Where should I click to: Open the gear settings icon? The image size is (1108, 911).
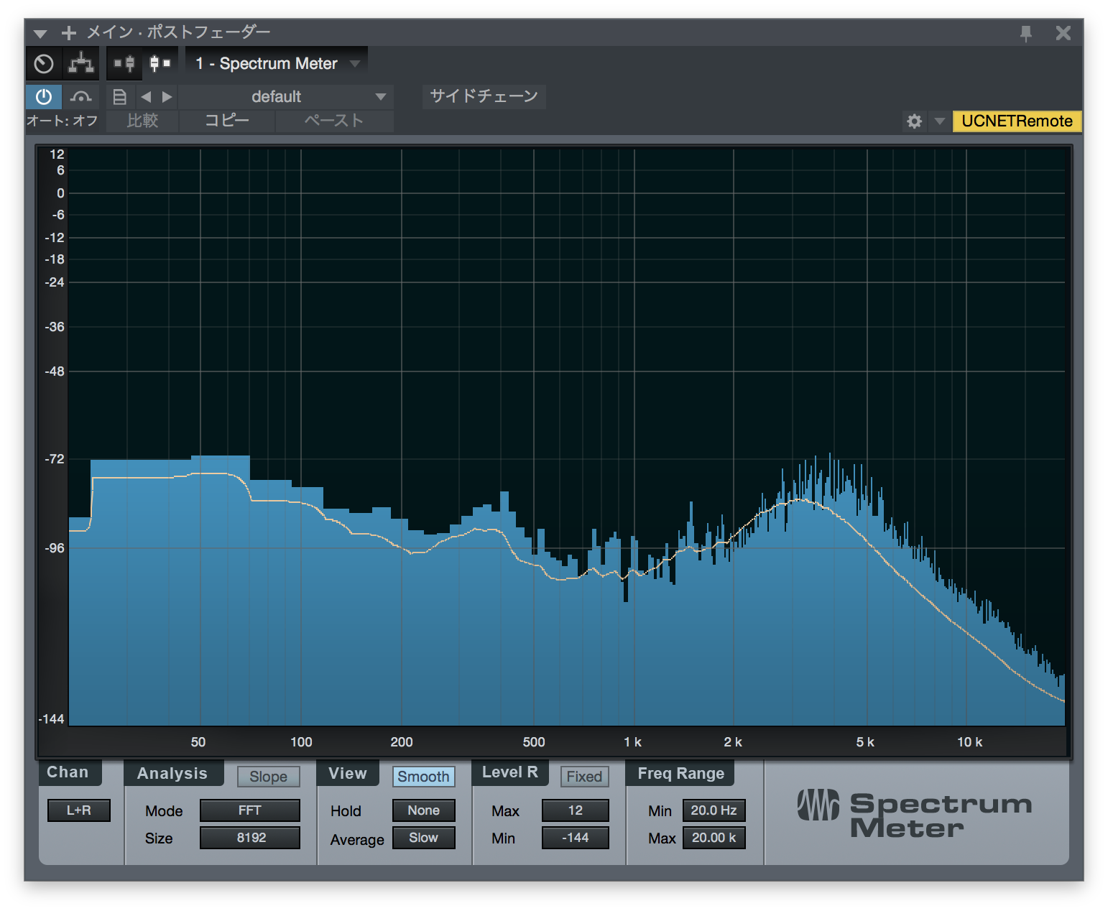(x=914, y=121)
